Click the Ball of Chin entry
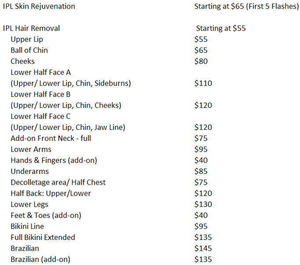This screenshot has height=265, width=300. (29, 50)
